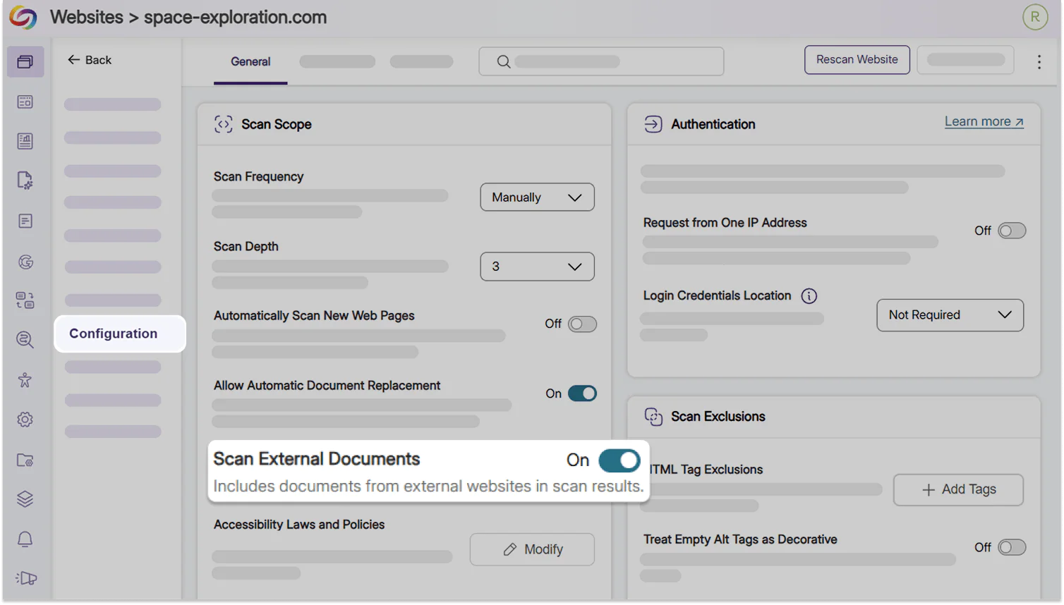
Task: Toggle Automatically Scan New Web Pages
Action: (x=582, y=324)
